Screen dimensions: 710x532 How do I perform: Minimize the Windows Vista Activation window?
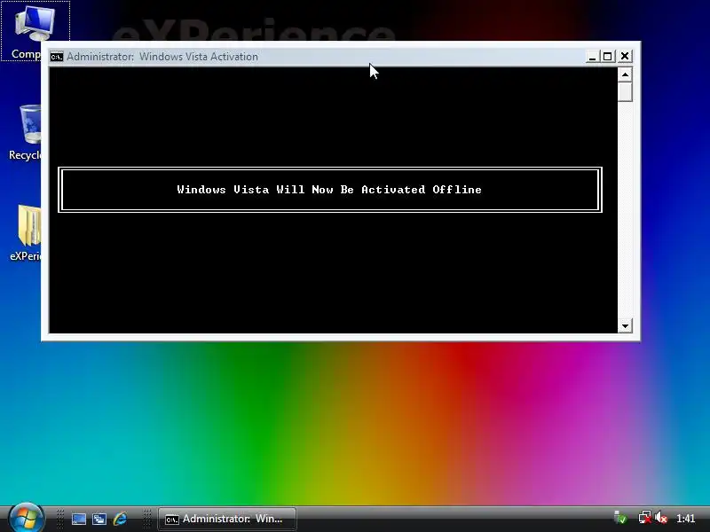click(x=592, y=57)
